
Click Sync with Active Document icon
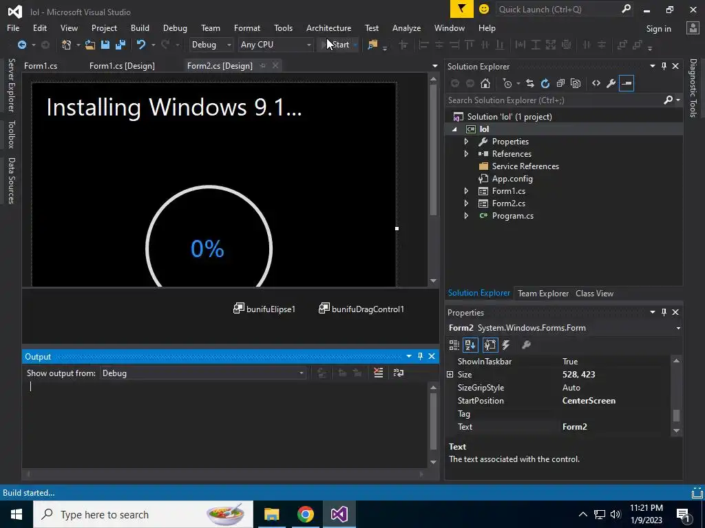click(x=530, y=83)
